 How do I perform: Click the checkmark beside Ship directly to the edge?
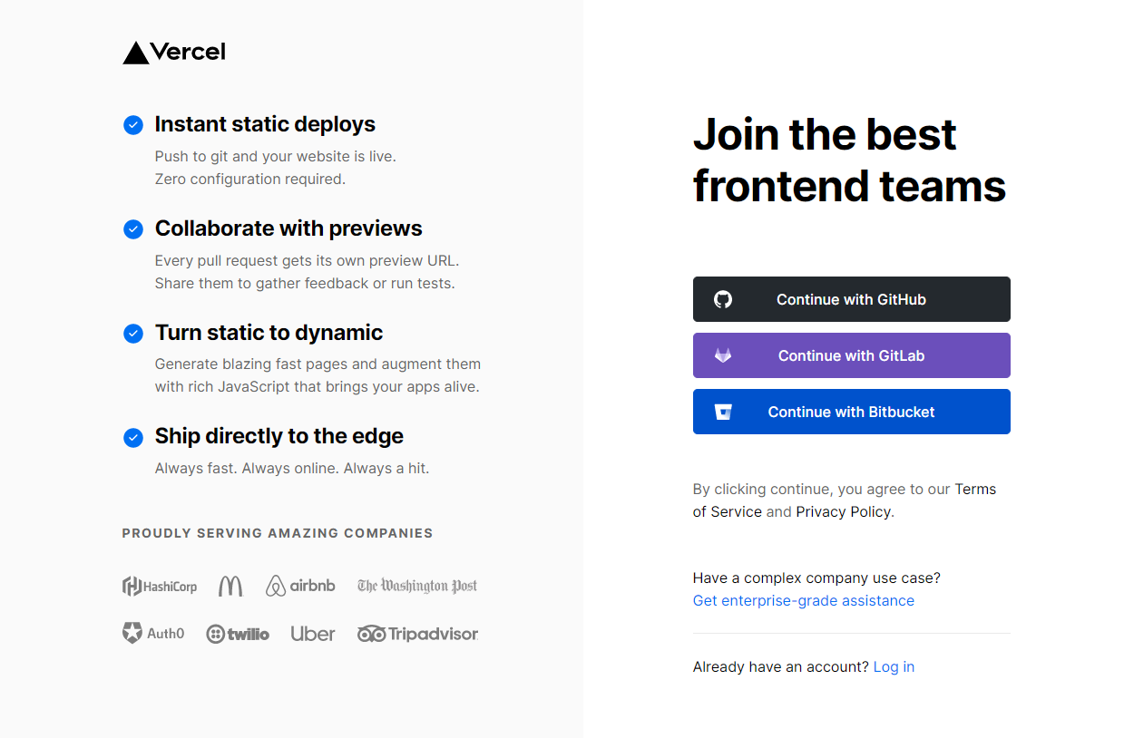pos(133,438)
